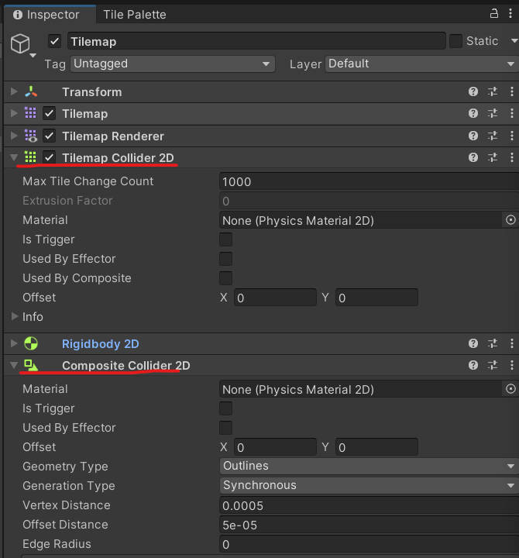Expand the Info foldout section
519x558 pixels.
(x=15, y=316)
